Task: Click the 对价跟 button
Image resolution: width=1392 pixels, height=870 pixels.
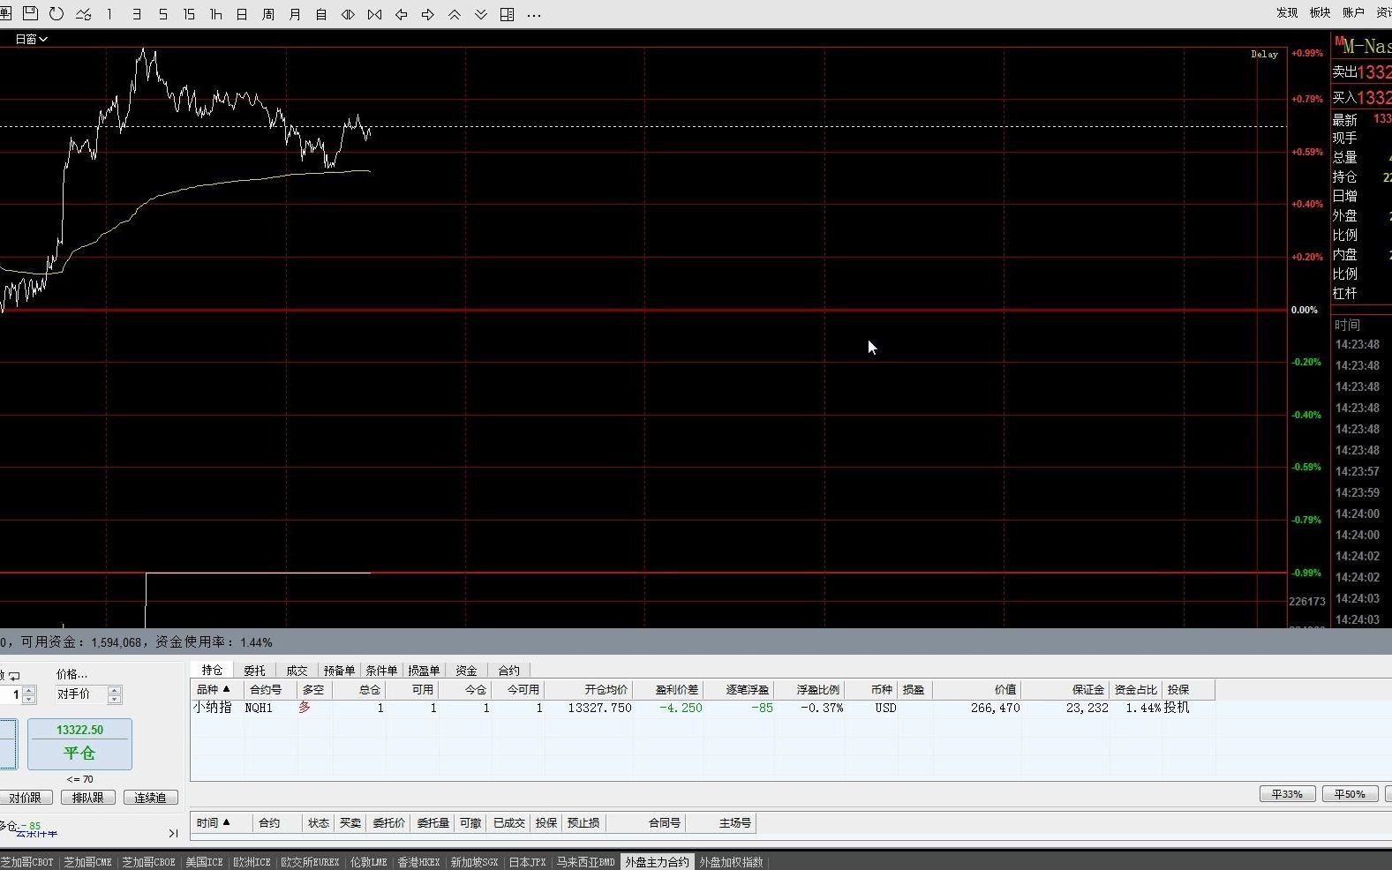Action: point(26,798)
